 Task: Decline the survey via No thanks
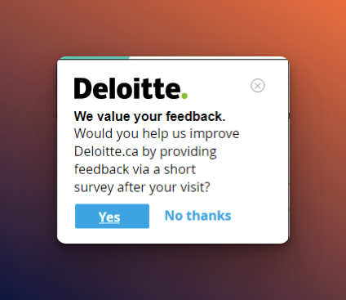click(198, 216)
